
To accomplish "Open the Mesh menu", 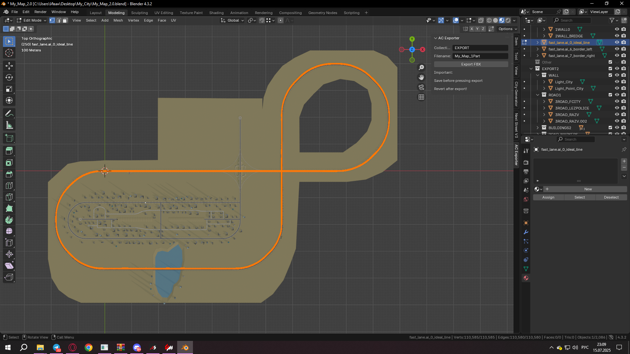I will [x=118, y=20].
